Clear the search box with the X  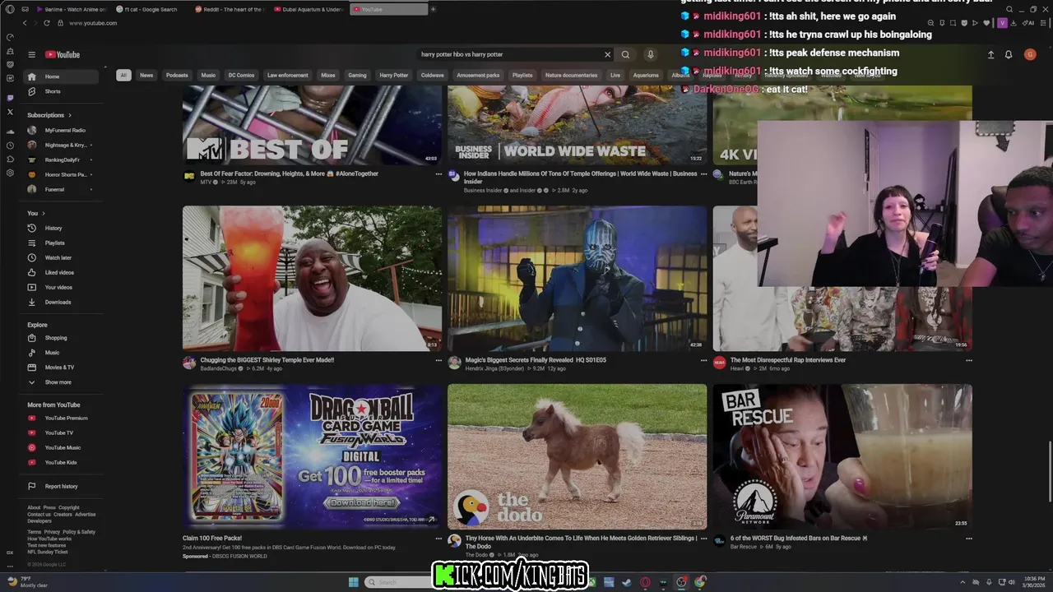pyautogui.click(x=608, y=54)
